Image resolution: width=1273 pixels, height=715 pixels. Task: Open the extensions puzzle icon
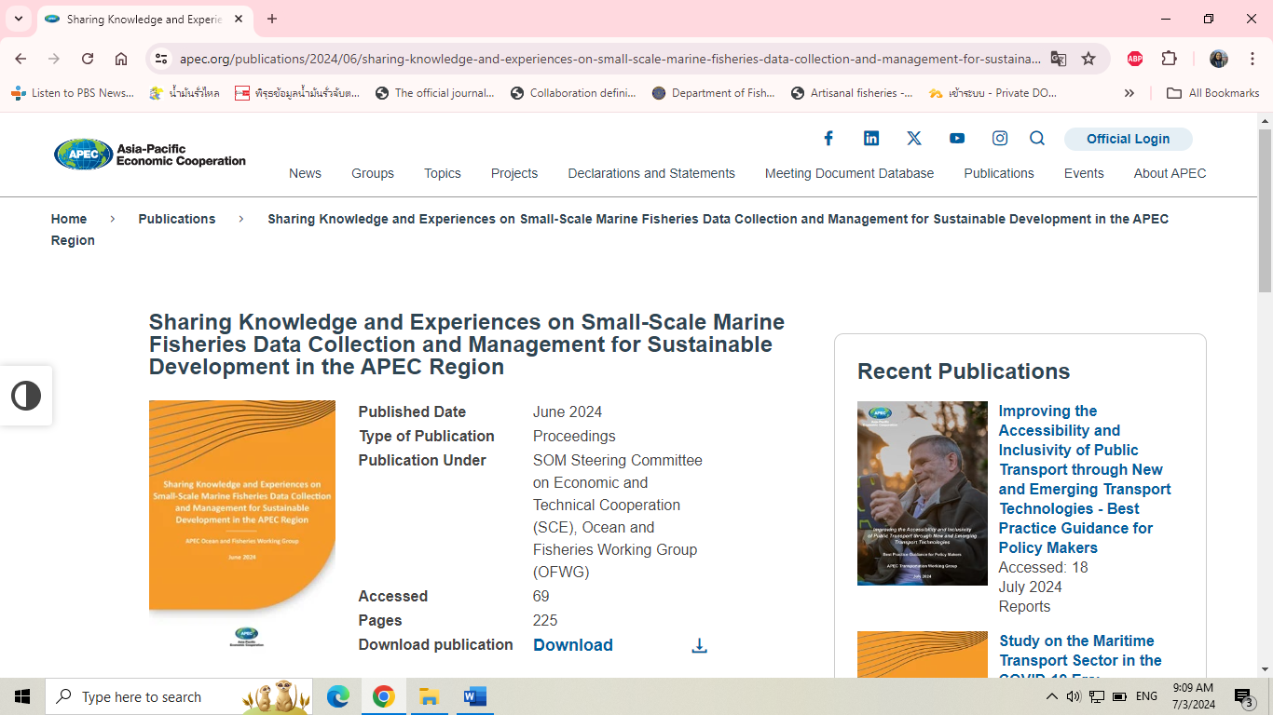1170,59
